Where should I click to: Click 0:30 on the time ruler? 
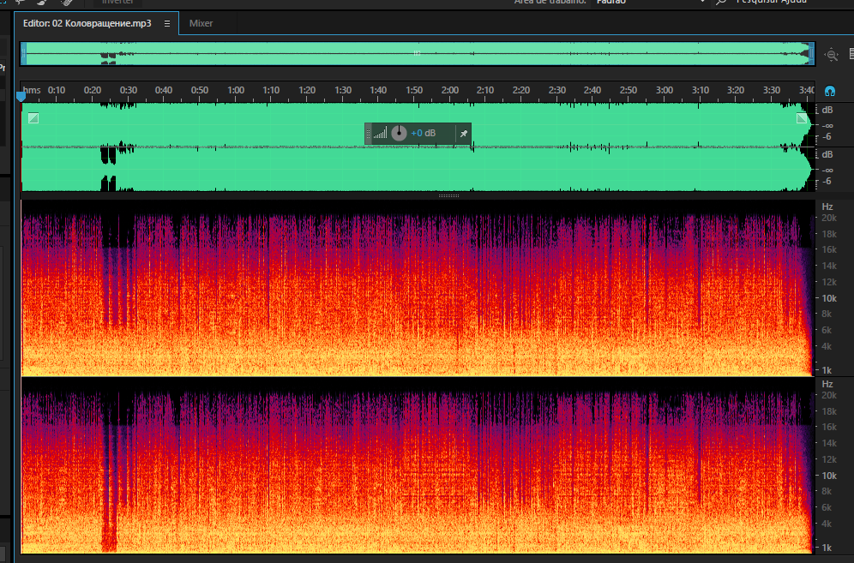click(x=128, y=90)
